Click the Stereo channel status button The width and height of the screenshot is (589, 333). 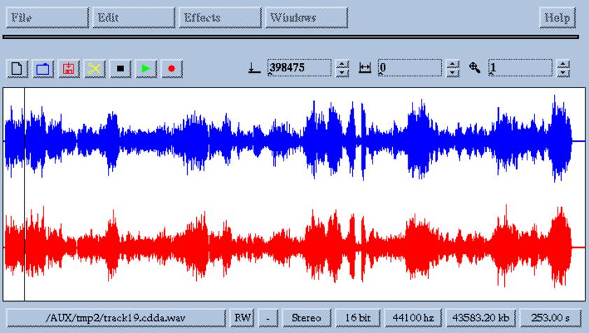click(x=306, y=318)
